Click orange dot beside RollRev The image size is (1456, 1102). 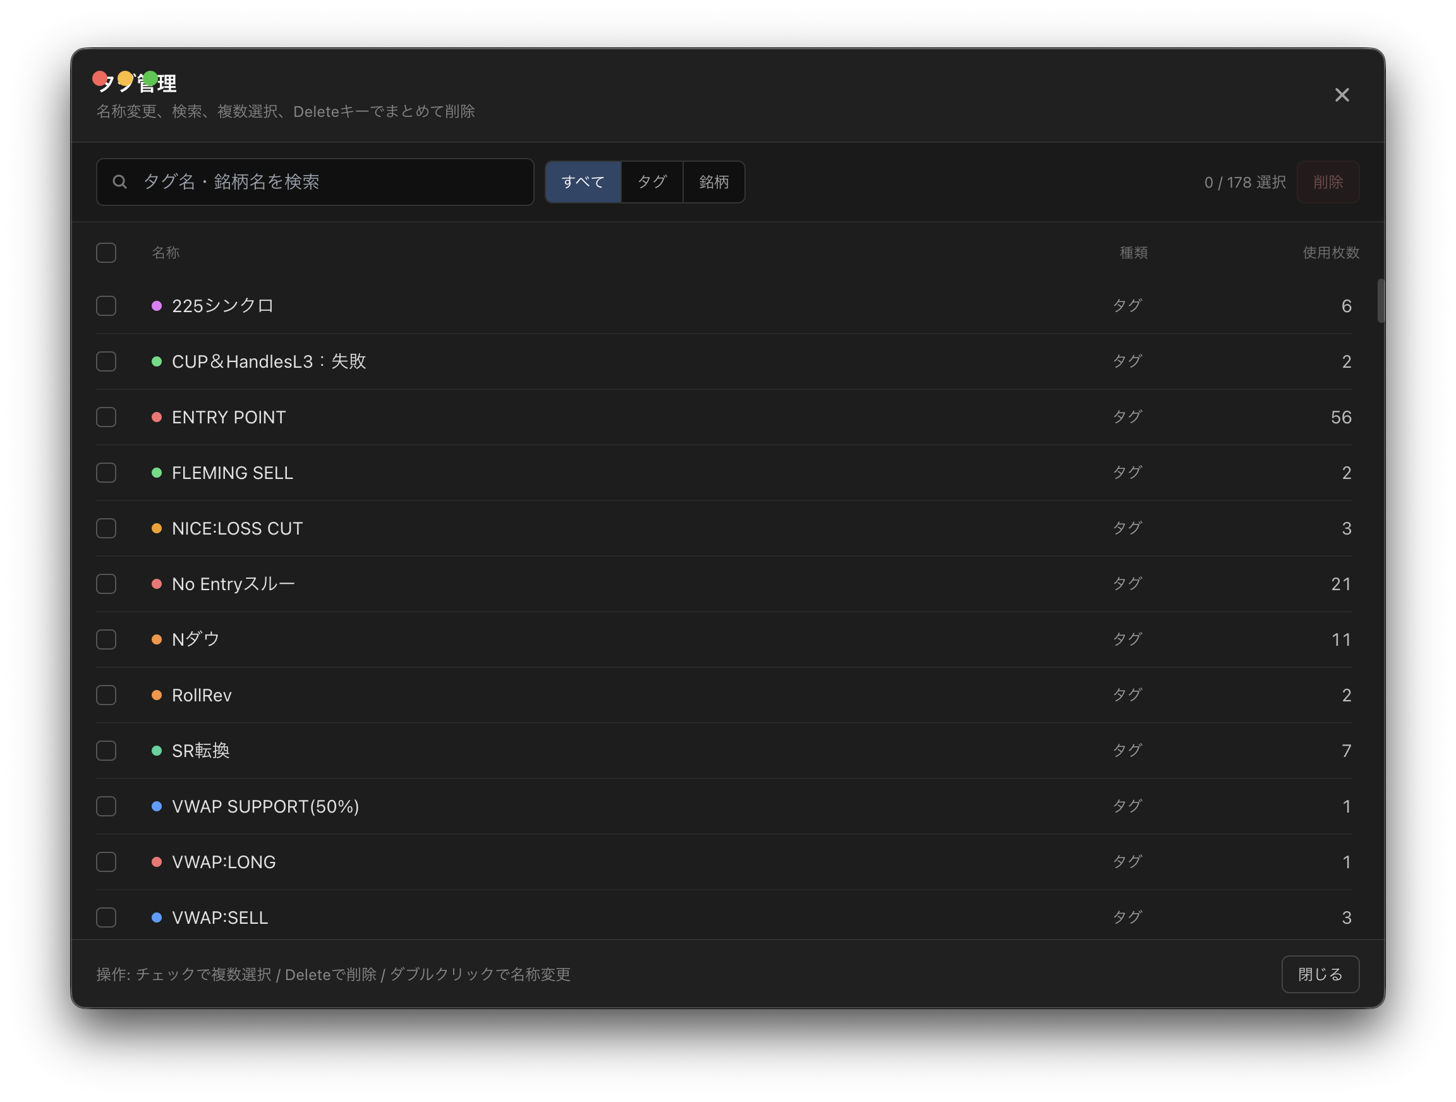point(157,694)
